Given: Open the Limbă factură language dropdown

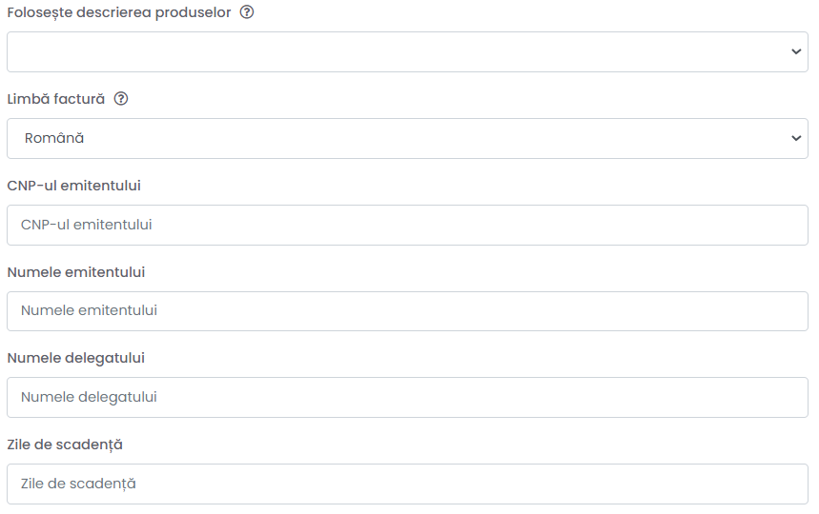Looking at the screenshot, I should click(407, 138).
